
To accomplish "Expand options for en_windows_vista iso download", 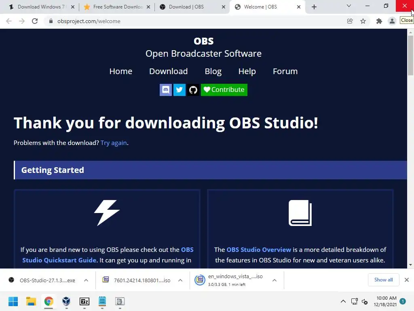I will (x=275, y=280).
